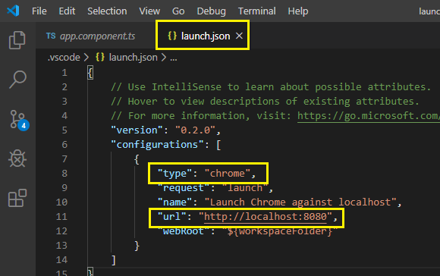The height and width of the screenshot is (276, 440).
Task: Open the Debug view bug icon
Action: pos(17,158)
